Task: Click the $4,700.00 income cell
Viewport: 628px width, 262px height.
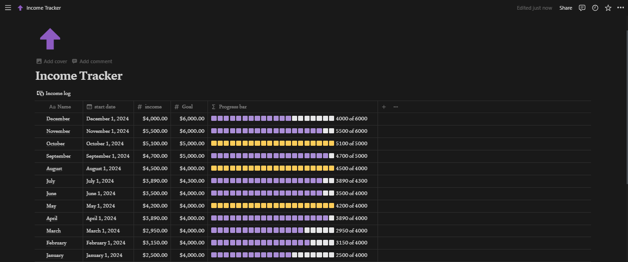Action: [x=152, y=156]
